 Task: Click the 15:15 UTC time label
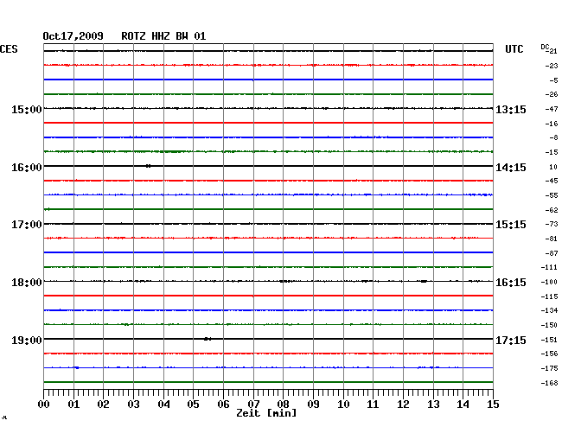511,225
